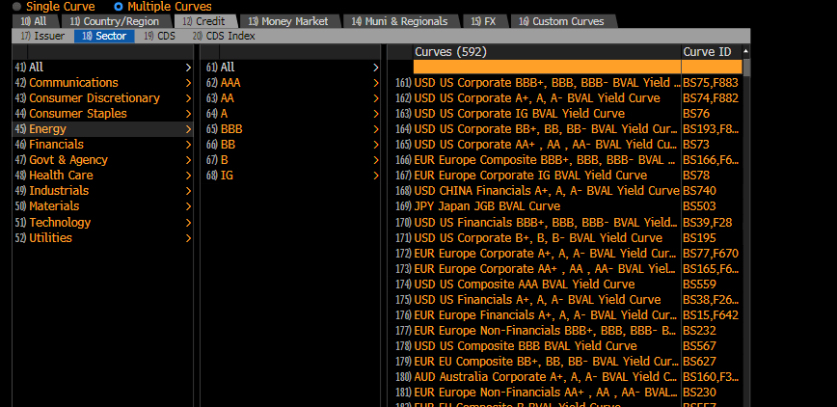Select EUR Europe Composite BBB+ curve
Image resolution: width=837 pixels, height=407 pixels.
point(547,160)
